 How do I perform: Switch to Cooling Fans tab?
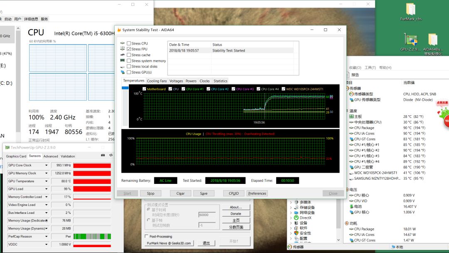pyautogui.click(x=157, y=81)
